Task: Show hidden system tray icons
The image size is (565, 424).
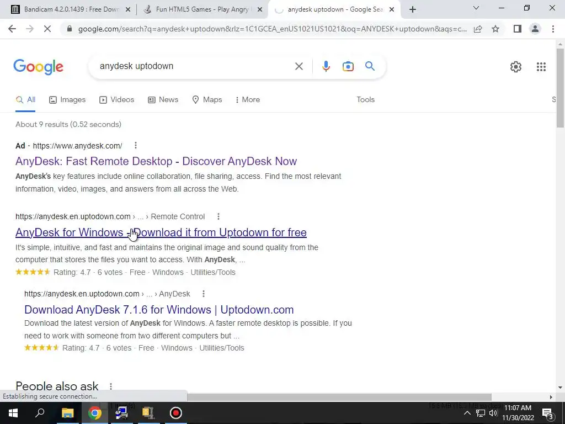Action: pyautogui.click(x=467, y=413)
